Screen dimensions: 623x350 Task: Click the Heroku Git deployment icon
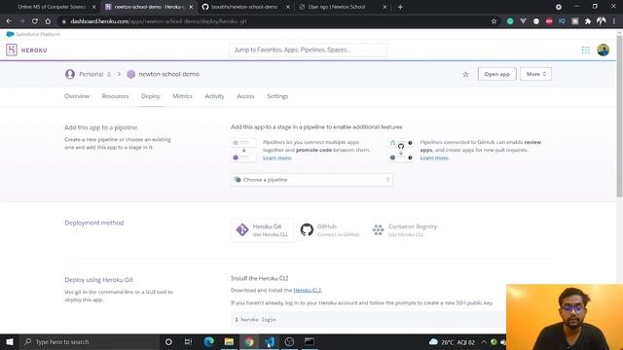[x=242, y=229]
